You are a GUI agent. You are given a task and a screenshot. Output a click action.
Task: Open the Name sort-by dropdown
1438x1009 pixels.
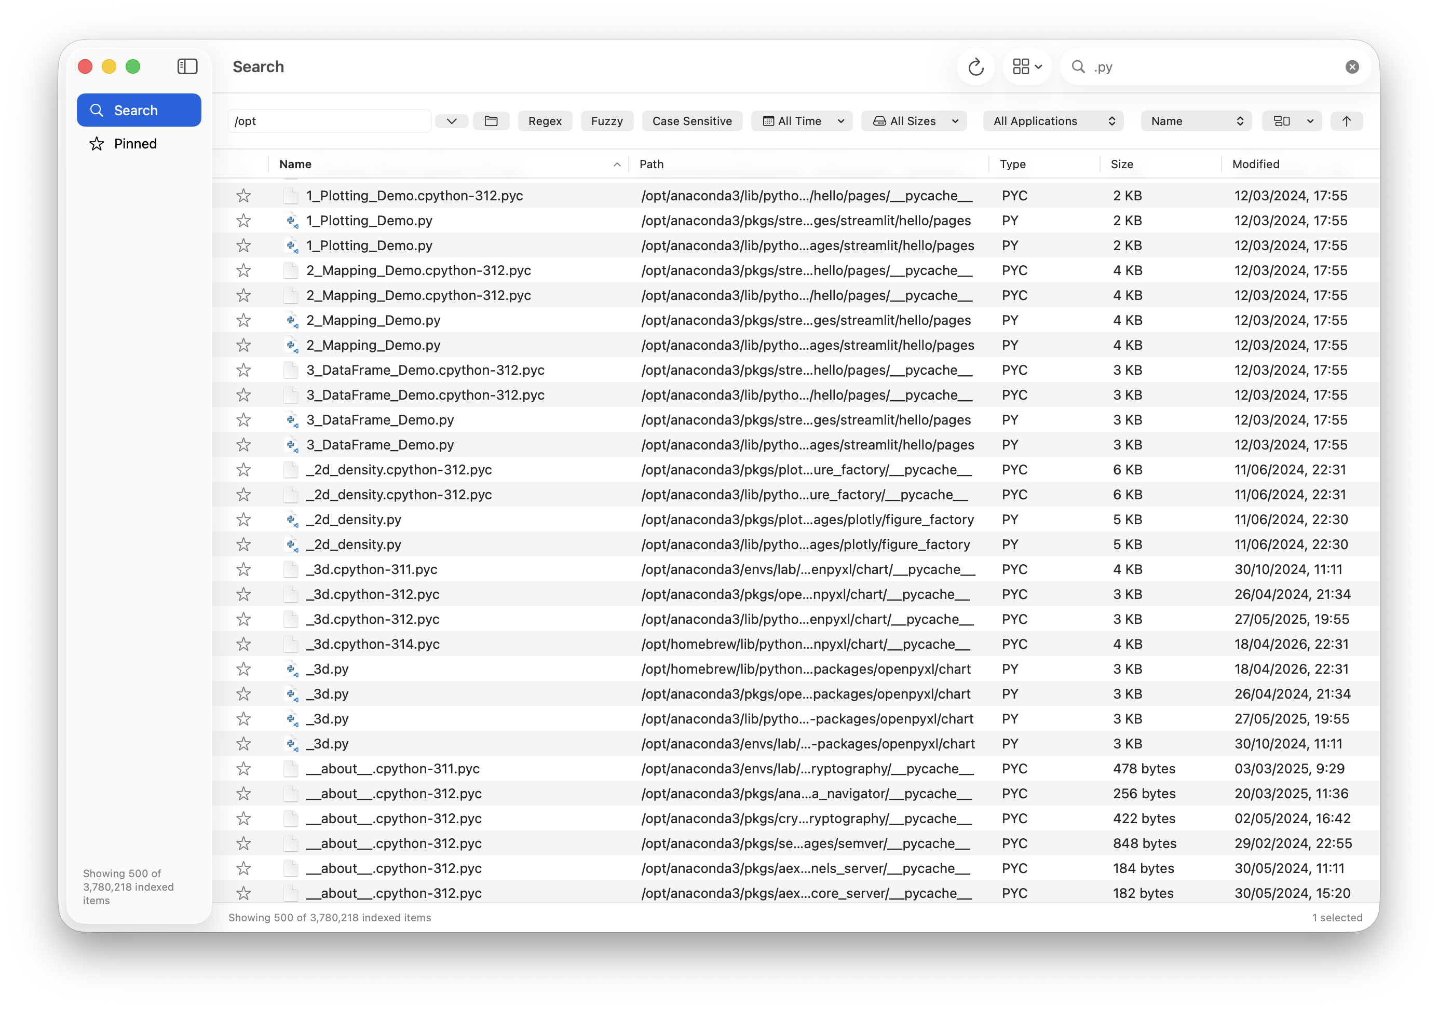(x=1196, y=121)
